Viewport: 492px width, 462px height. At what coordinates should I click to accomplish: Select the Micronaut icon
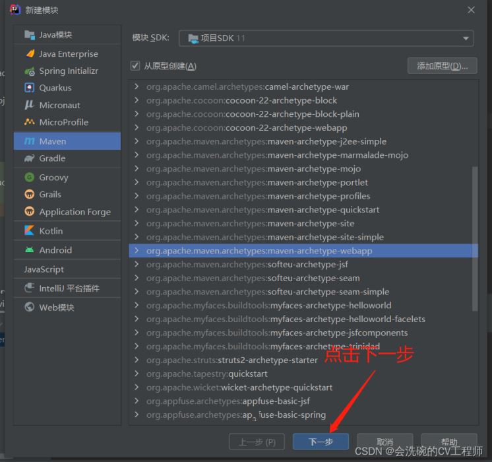[x=29, y=105]
